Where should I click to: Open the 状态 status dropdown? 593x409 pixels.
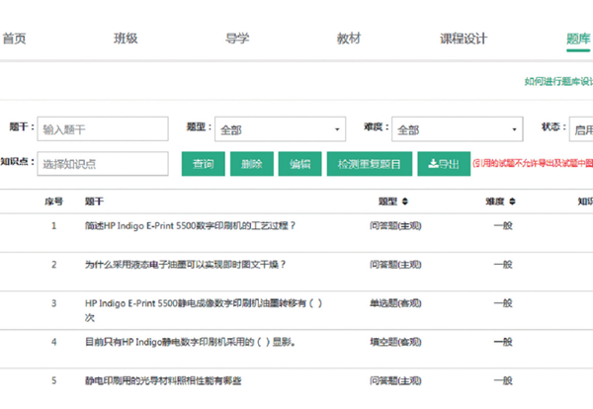click(581, 129)
